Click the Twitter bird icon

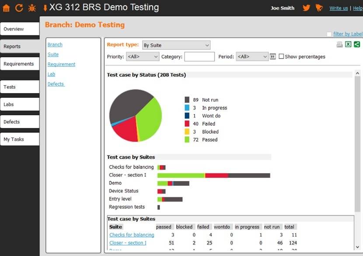[306, 8]
